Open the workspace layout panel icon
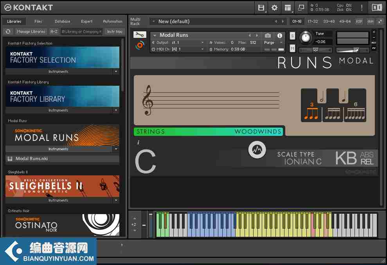 tap(288, 8)
